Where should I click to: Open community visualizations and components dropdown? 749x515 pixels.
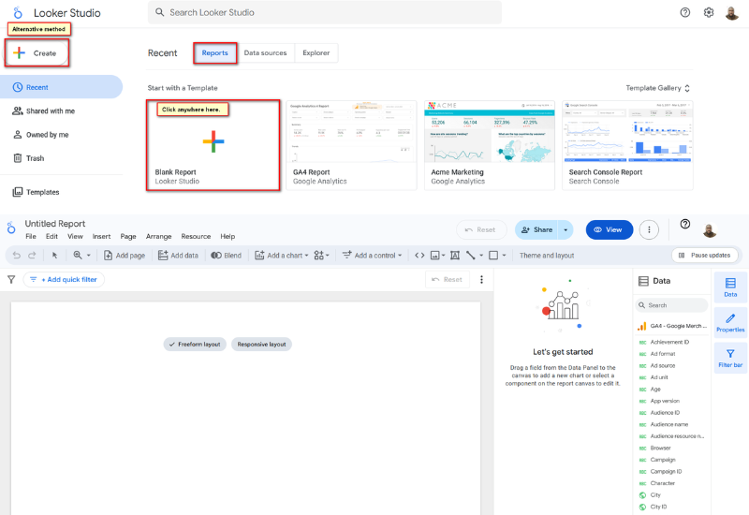[321, 256]
